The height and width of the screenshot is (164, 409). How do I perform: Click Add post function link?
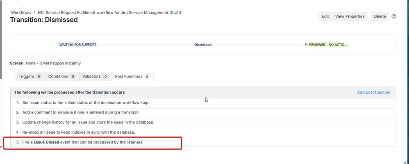click(x=373, y=92)
